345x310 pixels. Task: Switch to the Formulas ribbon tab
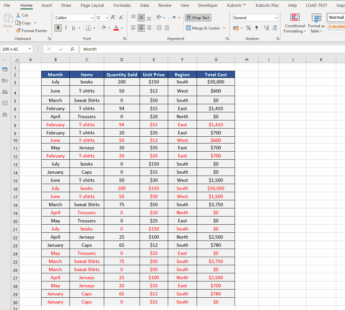122,5
